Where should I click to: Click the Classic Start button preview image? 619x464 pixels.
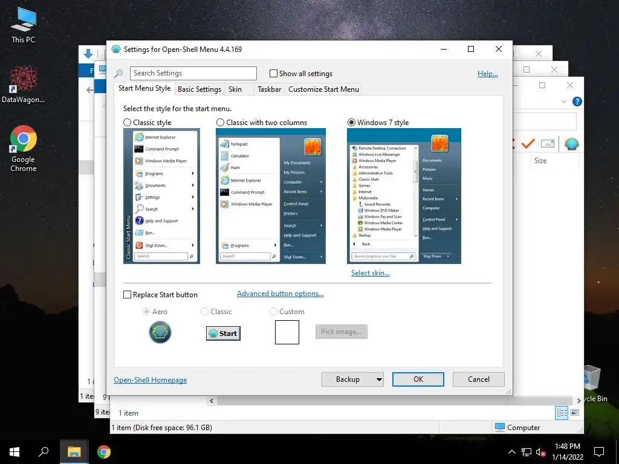click(x=223, y=333)
